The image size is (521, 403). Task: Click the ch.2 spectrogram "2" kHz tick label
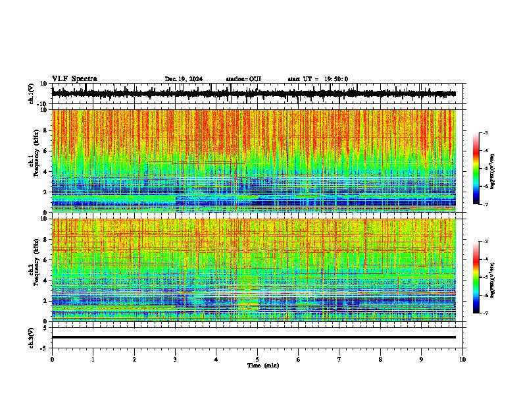(x=45, y=301)
